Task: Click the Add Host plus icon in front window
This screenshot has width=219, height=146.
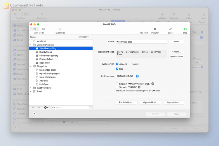Action: point(144,29)
